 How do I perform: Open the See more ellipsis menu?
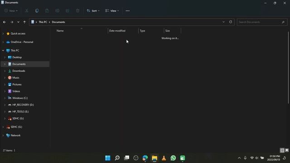tap(128, 11)
